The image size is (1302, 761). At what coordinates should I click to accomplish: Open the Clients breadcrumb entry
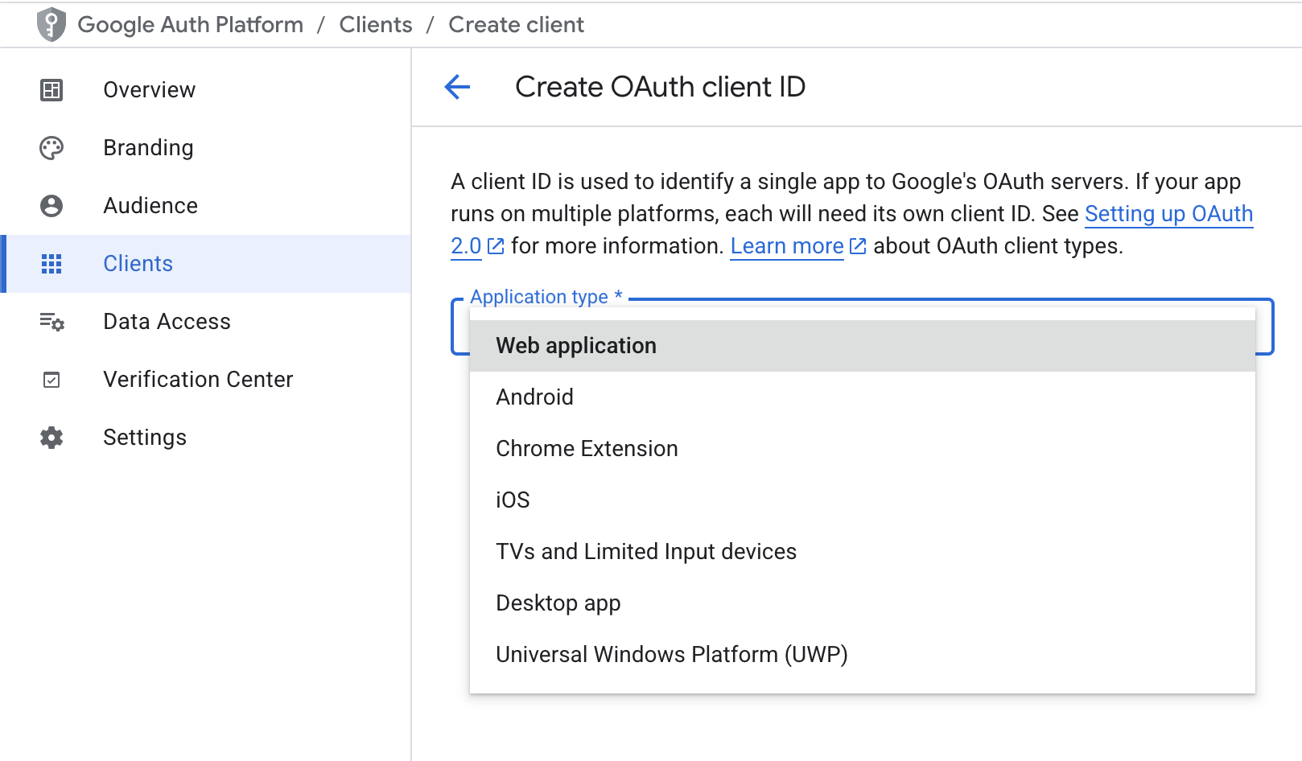pyautogui.click(x=375, y=24)
